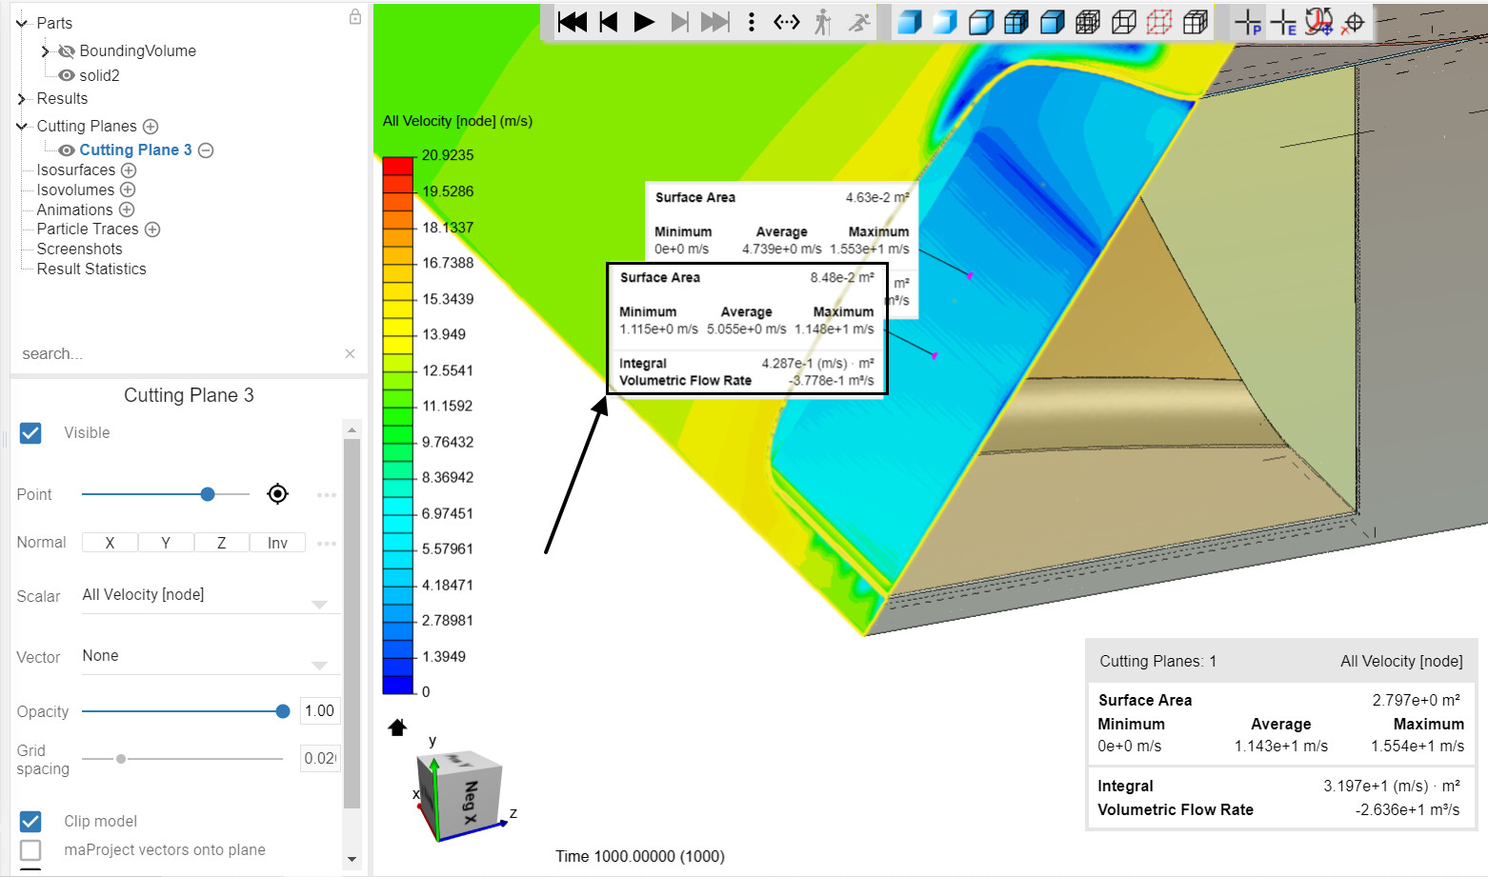Open Result Statistics in the tree

click(91, 269)
